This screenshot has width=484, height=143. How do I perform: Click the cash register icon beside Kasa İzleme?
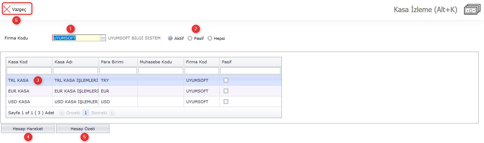tap(472, 10)
